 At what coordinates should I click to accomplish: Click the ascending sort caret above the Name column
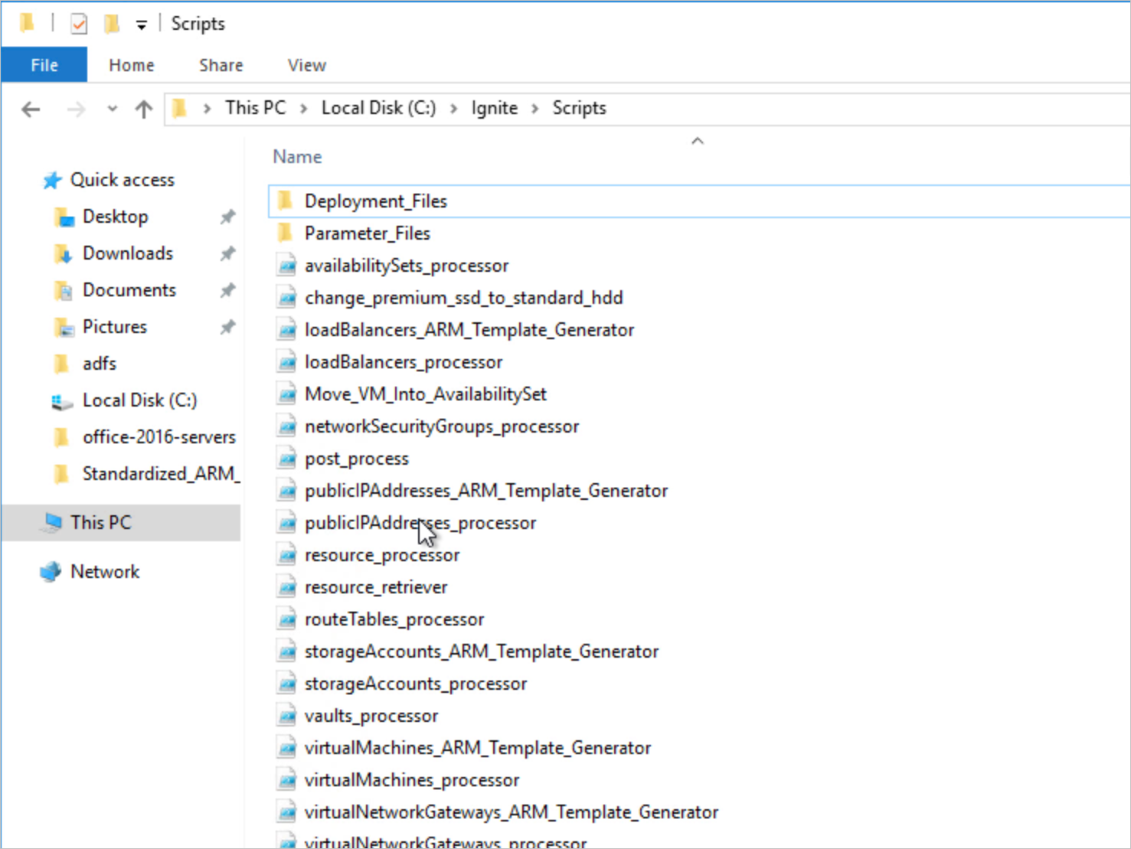click(697, 141)
